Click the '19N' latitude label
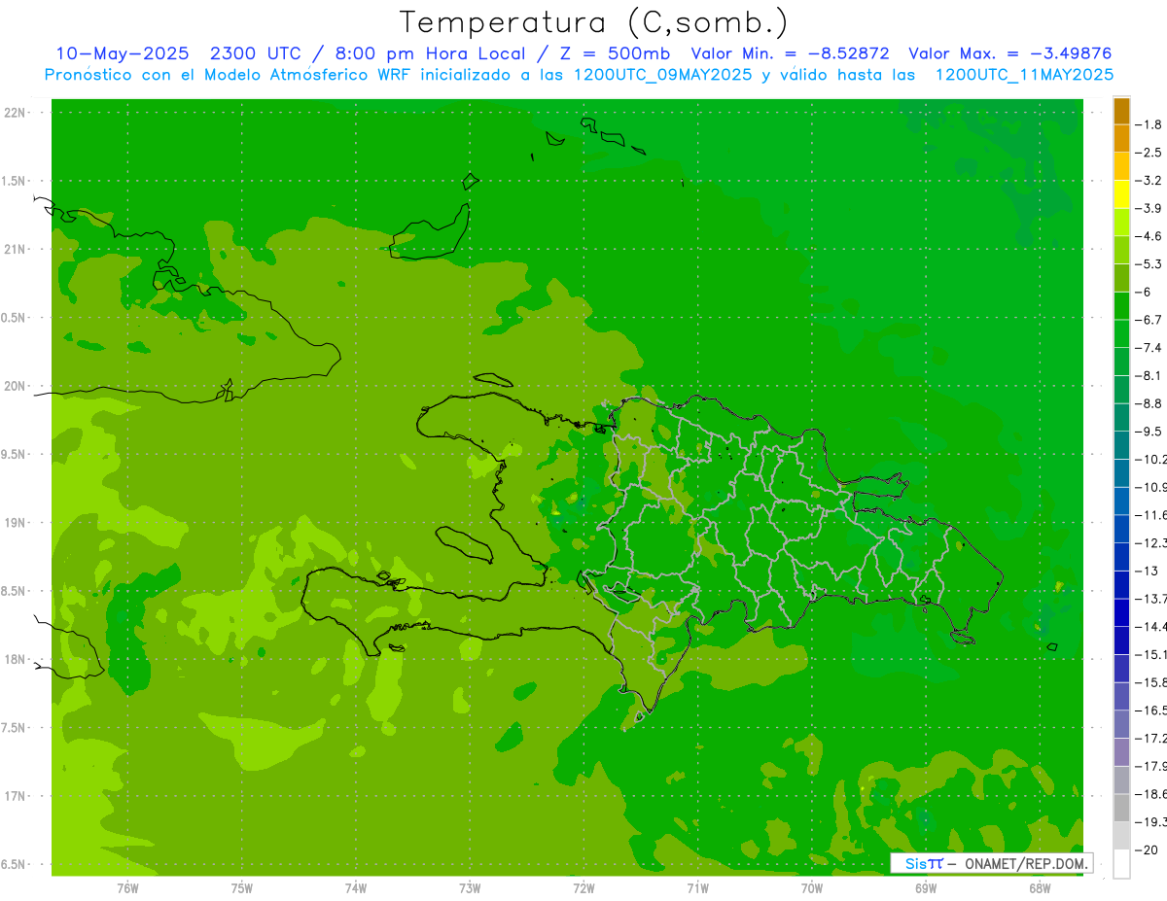1167x901 pixels. [14, 522]
